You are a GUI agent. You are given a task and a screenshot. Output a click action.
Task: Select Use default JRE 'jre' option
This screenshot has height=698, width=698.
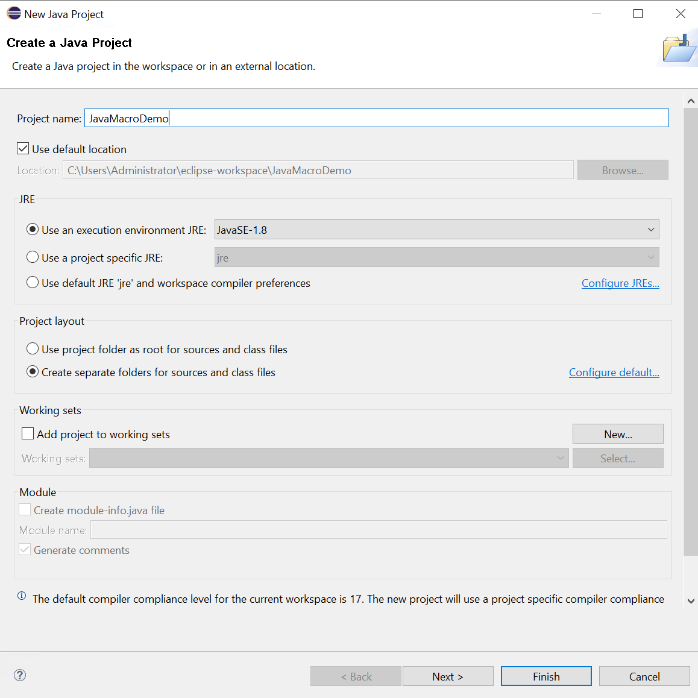(33, 282)
